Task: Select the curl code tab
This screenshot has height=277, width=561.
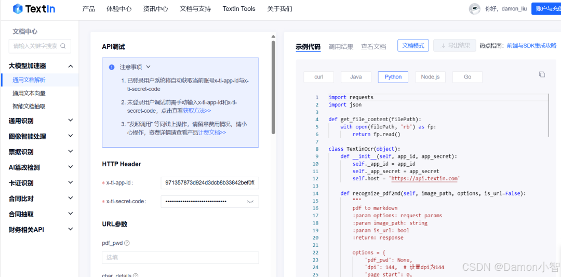Action: [x=319, y=77]
